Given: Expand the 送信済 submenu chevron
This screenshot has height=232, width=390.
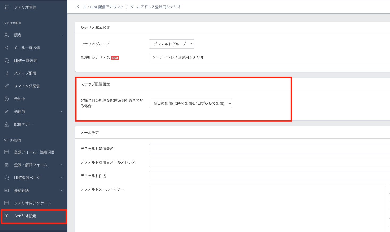Looking at the screenshot, I should pyautogui.click(x=62, y=112).
